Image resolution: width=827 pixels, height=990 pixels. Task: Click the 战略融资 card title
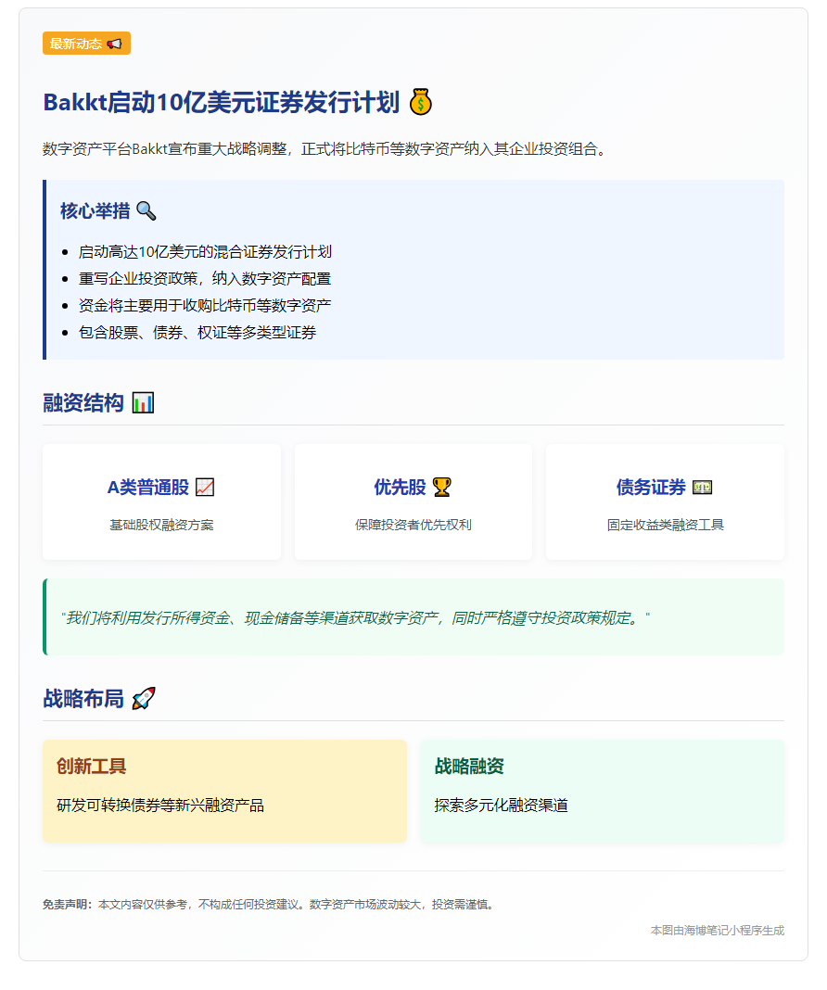[469, 766]
